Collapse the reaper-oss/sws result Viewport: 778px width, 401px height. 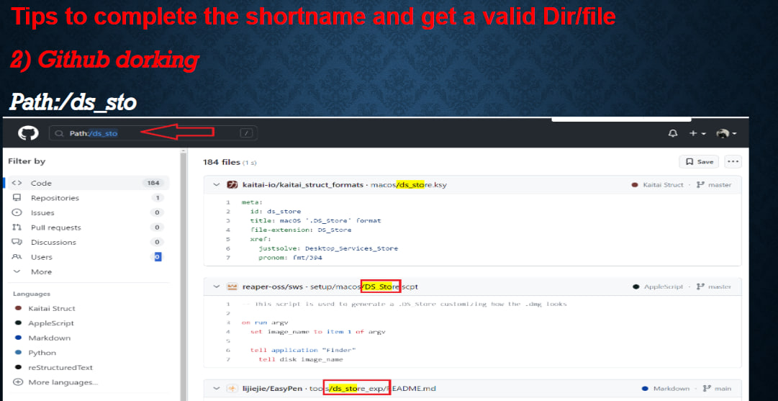(x=216, y=287)
